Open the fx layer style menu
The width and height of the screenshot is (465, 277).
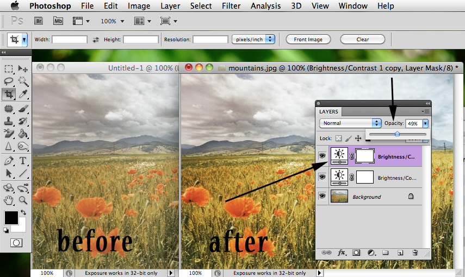[x=342, y=253]
